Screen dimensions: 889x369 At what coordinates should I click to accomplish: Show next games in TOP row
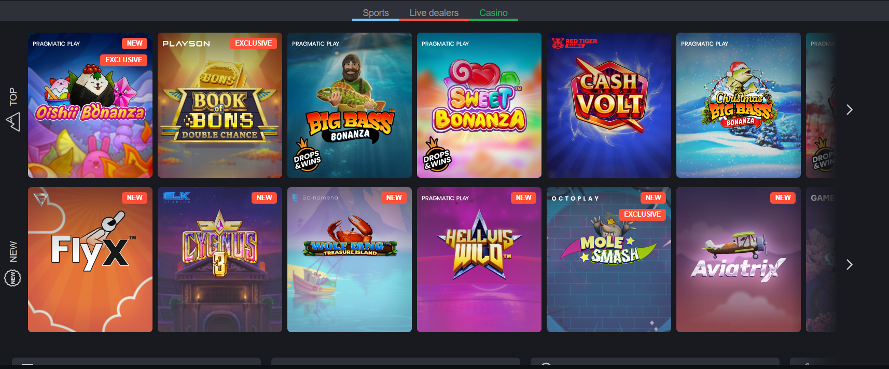(849, 110)
